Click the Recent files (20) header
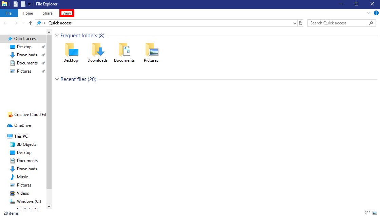 (78, 79)
